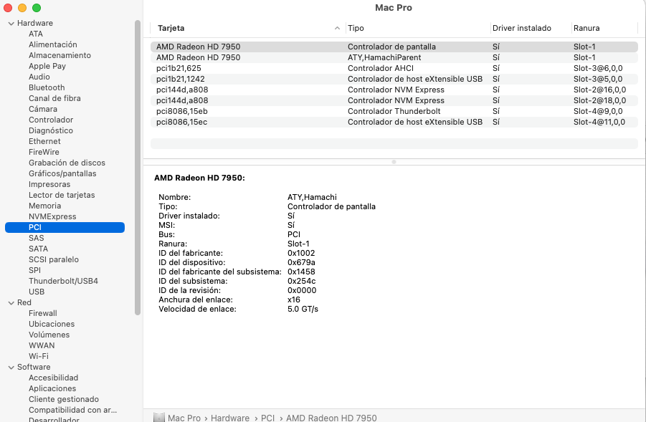Open Grabación de discos entry
The width and height of the screenshot is (646, 422).
[x=67, y=163]
